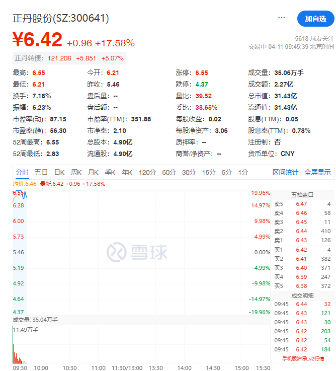336x371 pixels.
Task: Select the 买3 order row at 6.40
Action: (x=302, y=268)
